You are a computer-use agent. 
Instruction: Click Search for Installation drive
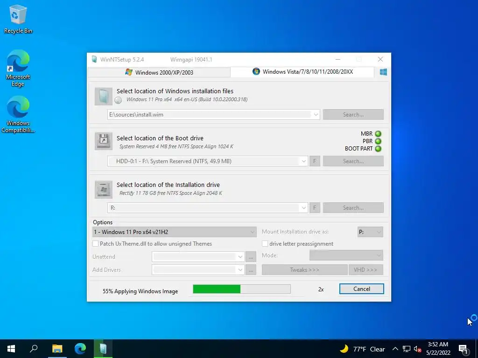[353, 208]
